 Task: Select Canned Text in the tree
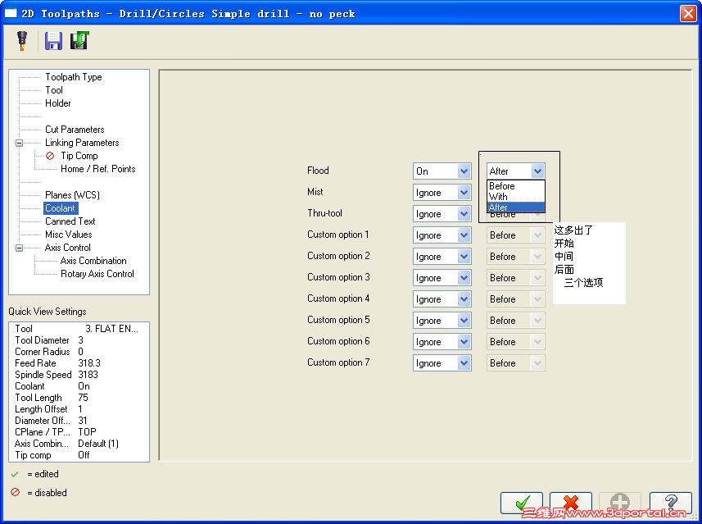pos(70,221)
